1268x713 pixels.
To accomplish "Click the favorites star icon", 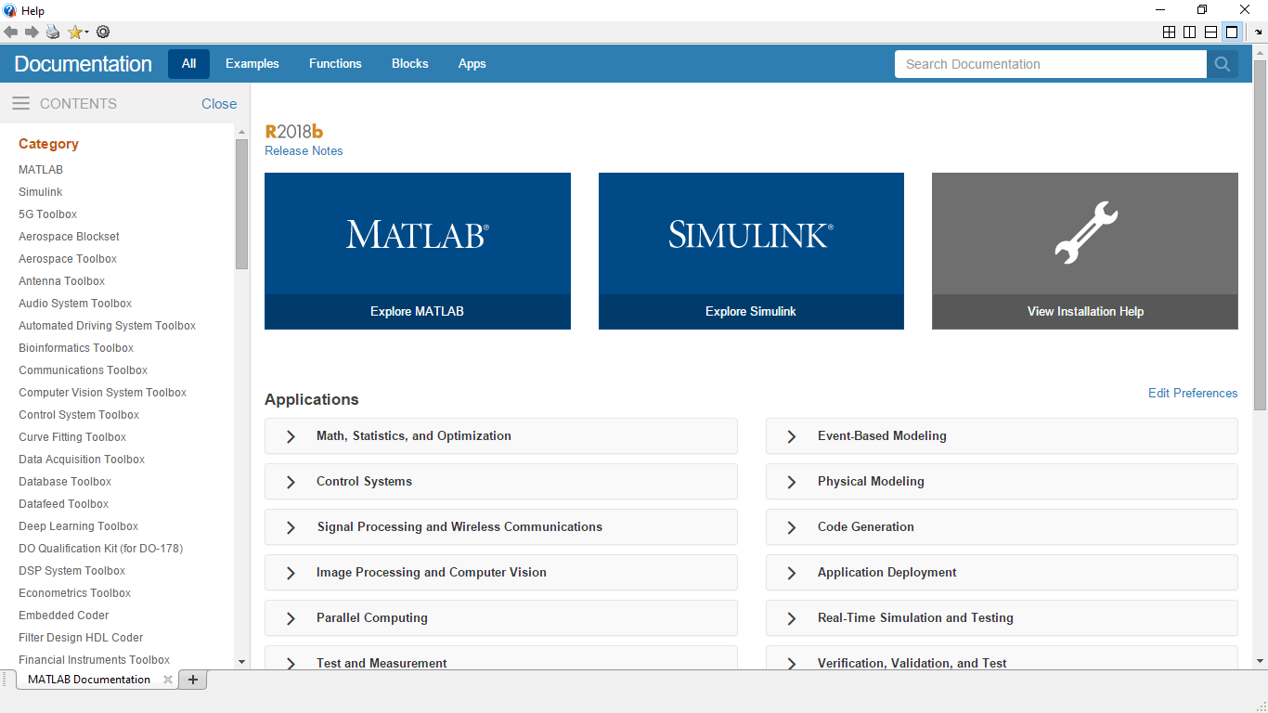I will click(72, 32).
